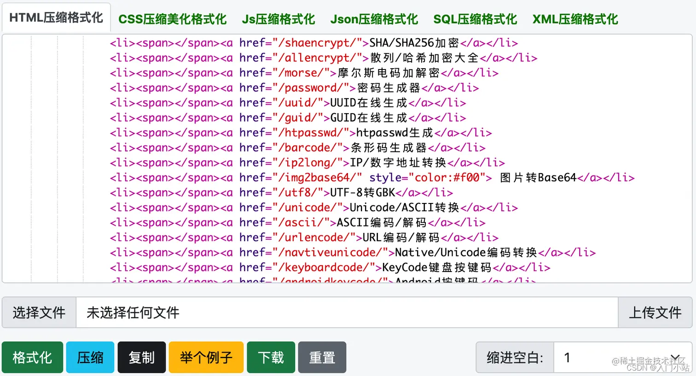Load an example via 举个例子 button

[206, 357]
